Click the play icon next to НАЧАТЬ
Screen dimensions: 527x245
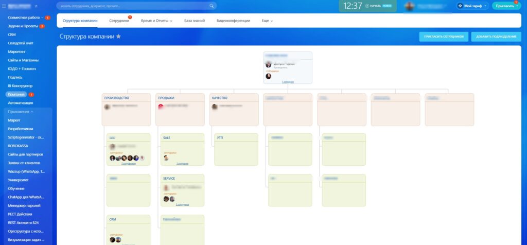click(x=367, y=6)
